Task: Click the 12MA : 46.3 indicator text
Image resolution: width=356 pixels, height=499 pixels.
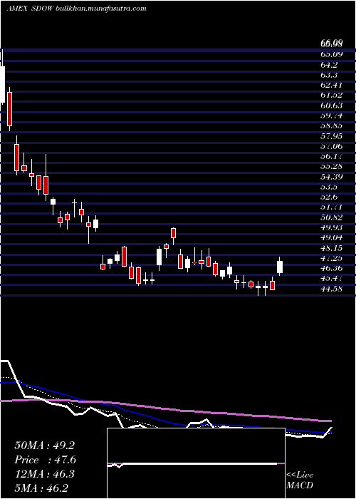Action: click(44, 474)
